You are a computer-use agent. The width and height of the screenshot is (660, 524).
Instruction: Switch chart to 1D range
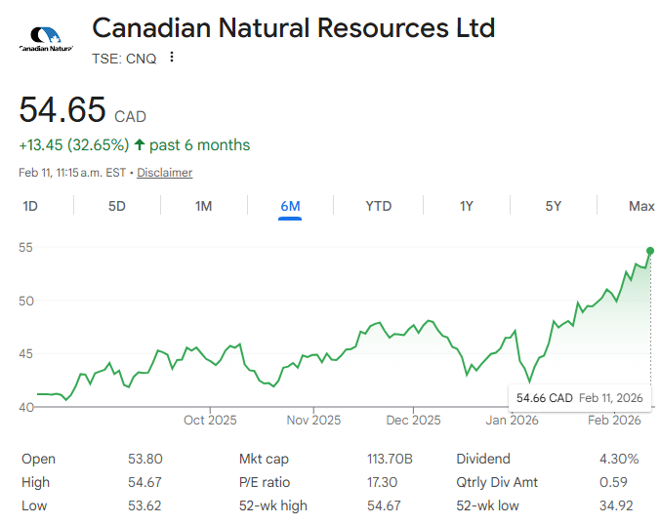[x=30, y=206]
